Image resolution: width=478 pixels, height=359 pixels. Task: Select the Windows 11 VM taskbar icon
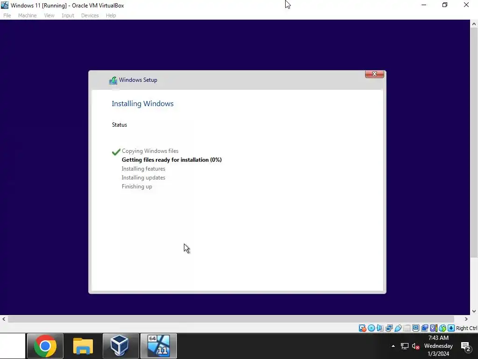coord(159,346)
